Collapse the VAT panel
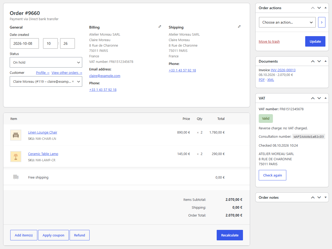The height and width of the screenshot is (249, 332). pyautogui.click(x=325, y=98)
